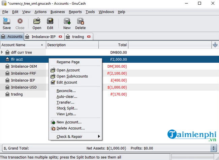Click the bank icon beside Imbalance-DEM
This screenshot has height=160, width=219.
click(x=7, y=66)
